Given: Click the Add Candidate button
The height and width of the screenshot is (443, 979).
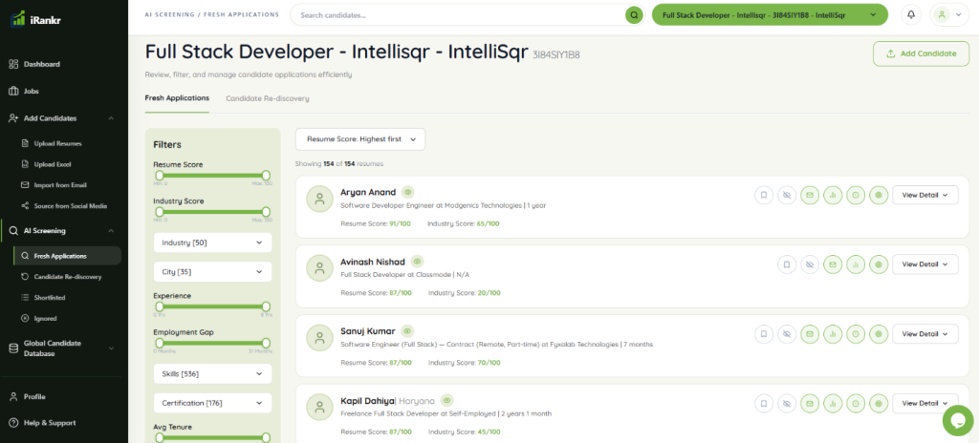Looking at the screenshot, I should pyautogui.click(x=921, y=53).
